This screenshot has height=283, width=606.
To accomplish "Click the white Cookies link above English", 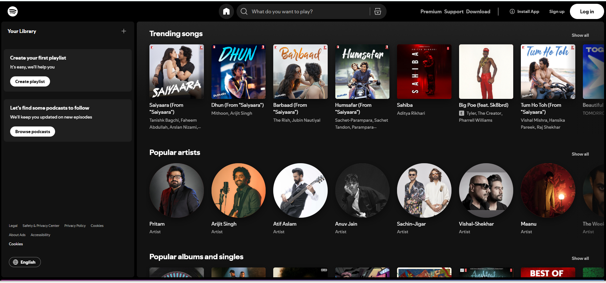I will (x=16, y=244).
